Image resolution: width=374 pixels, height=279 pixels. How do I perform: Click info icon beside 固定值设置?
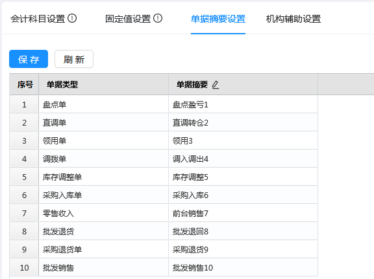coord(158,18)
